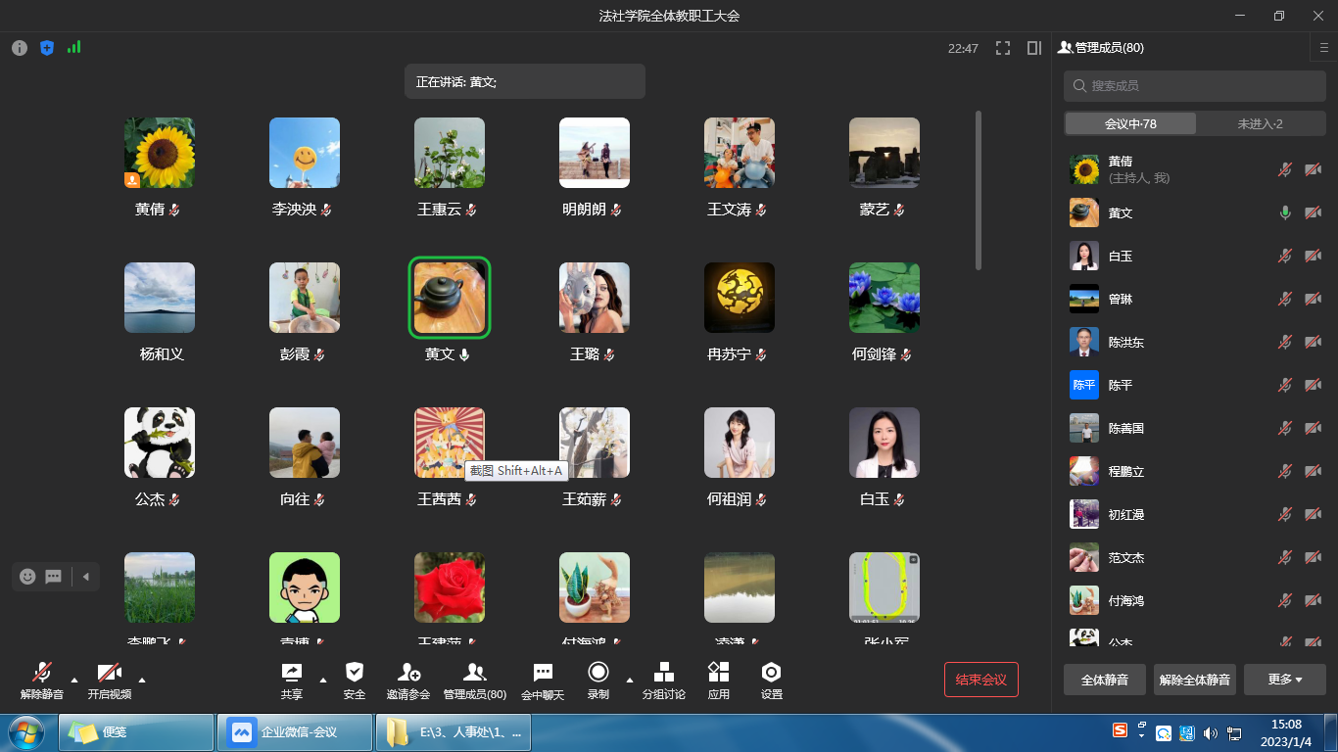Viewport: 1338px width, 752px height.
Task: Mute 白玉's microphone in member list
Action: 1285,256
